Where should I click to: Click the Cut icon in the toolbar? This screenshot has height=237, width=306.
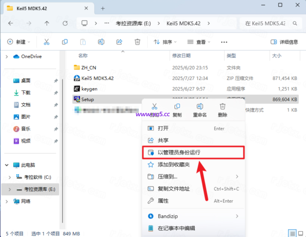(x=46, y=42)
